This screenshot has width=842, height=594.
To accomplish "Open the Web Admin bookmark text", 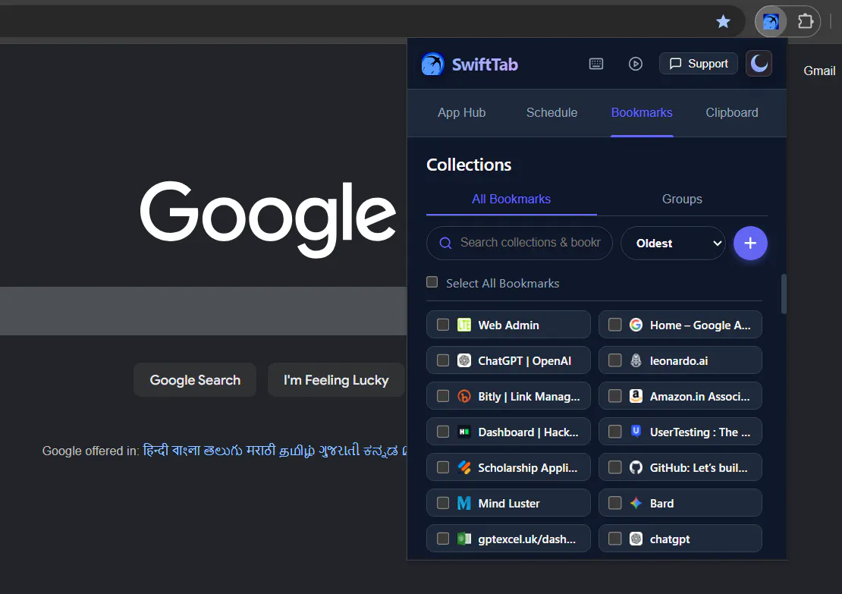I will tap(508, 325).
